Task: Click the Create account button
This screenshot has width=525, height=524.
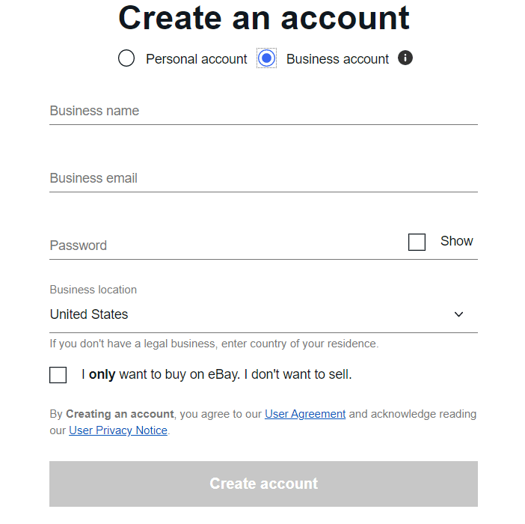Action: pyautogui.click(x=263, y=484)
